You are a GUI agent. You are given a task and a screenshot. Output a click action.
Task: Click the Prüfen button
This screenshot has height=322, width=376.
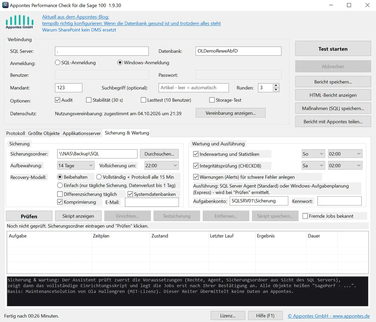(29, 216)
